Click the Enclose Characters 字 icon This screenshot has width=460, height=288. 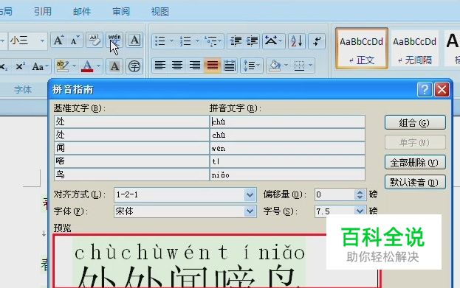(134, 66)
